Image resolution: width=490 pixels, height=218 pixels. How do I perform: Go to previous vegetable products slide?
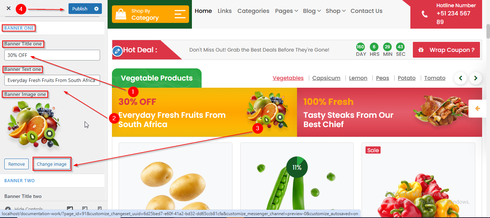[x=461, y=78]
